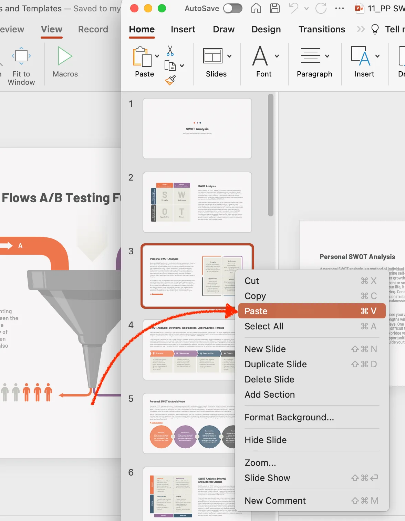405x521 pixels.
Task: Select slide 1 SWOT Analysis thumbnail
Action: [197, 129]
